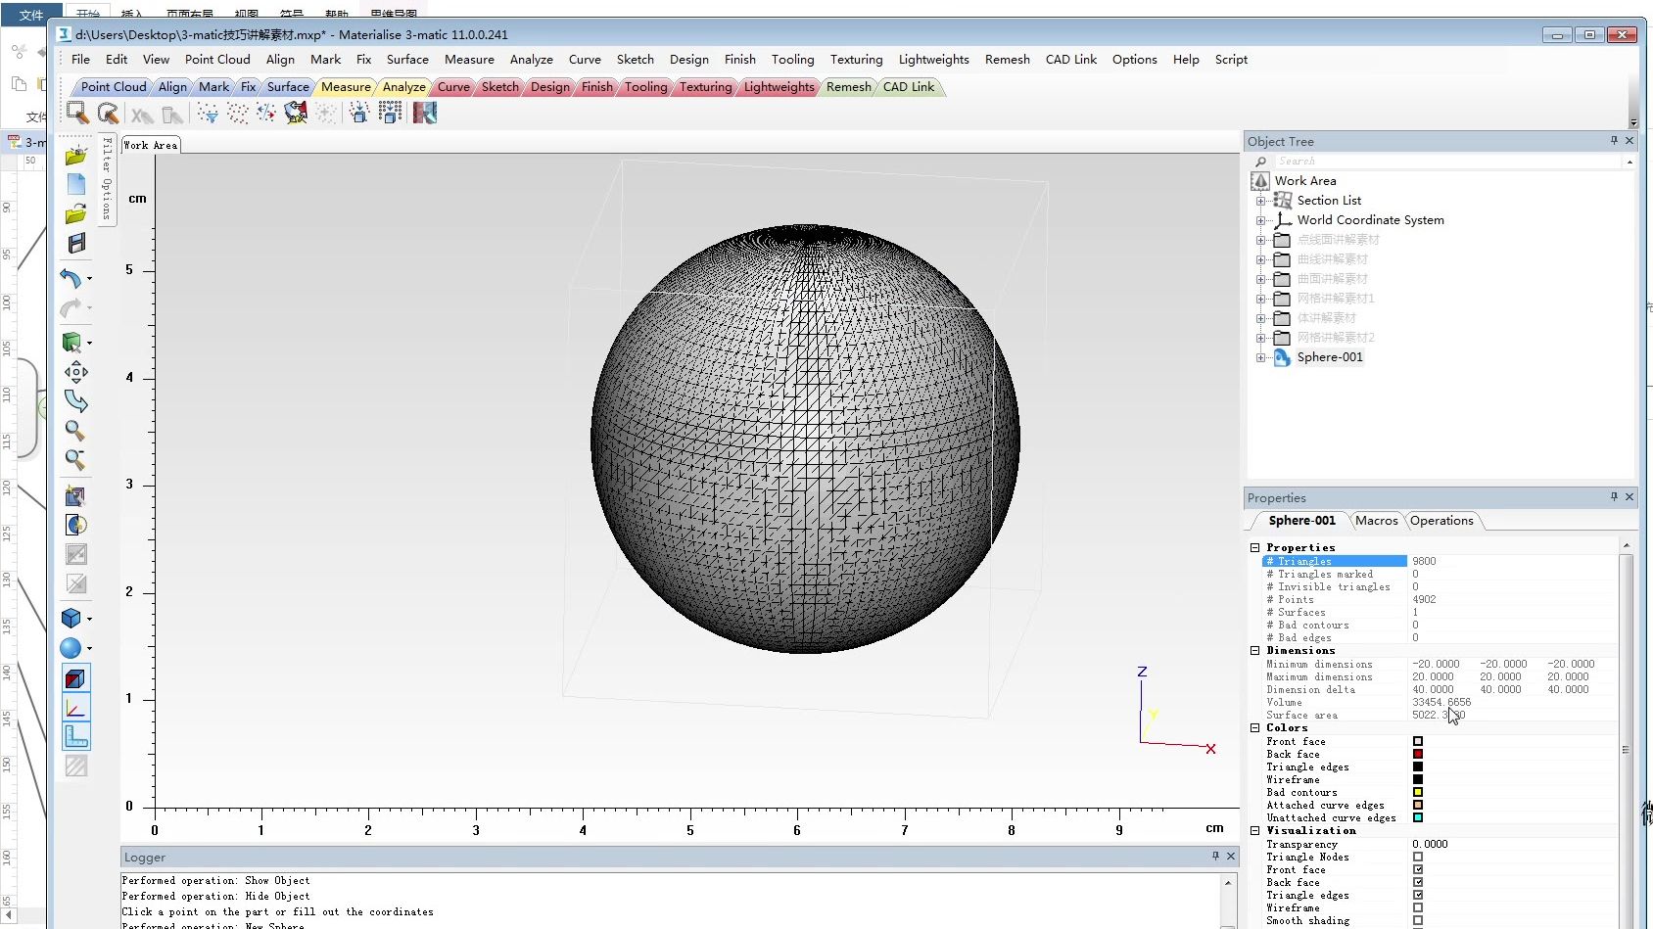Enable the Smooth shading checkbox
Viewport: 1653px width, 929px height.
[1417, 920]
